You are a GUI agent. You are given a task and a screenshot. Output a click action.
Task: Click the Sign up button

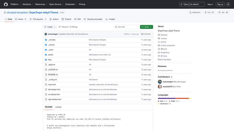pyautogui.click(x=220, y=4)
